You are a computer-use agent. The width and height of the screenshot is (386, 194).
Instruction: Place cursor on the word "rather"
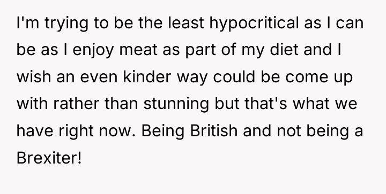coord(76,104)
